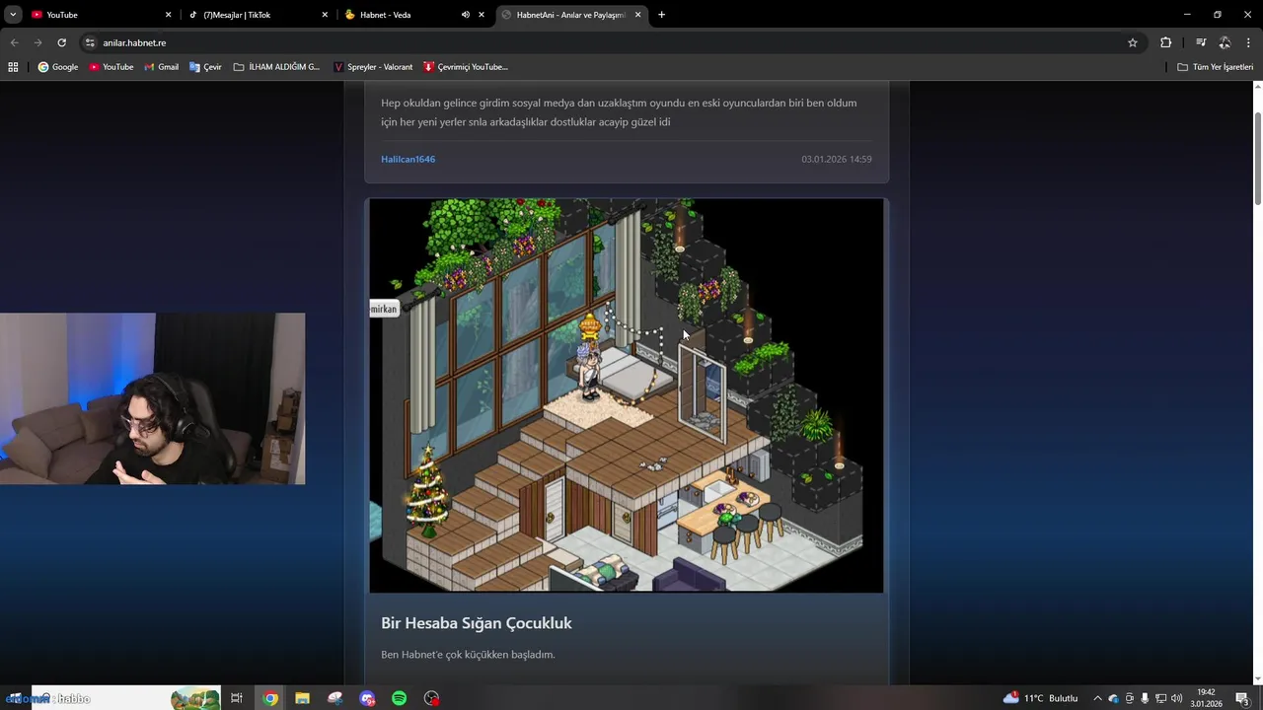Screen dimensions: 1263x710
Task: Go forward in browser history
Action: tap(37, 42)
